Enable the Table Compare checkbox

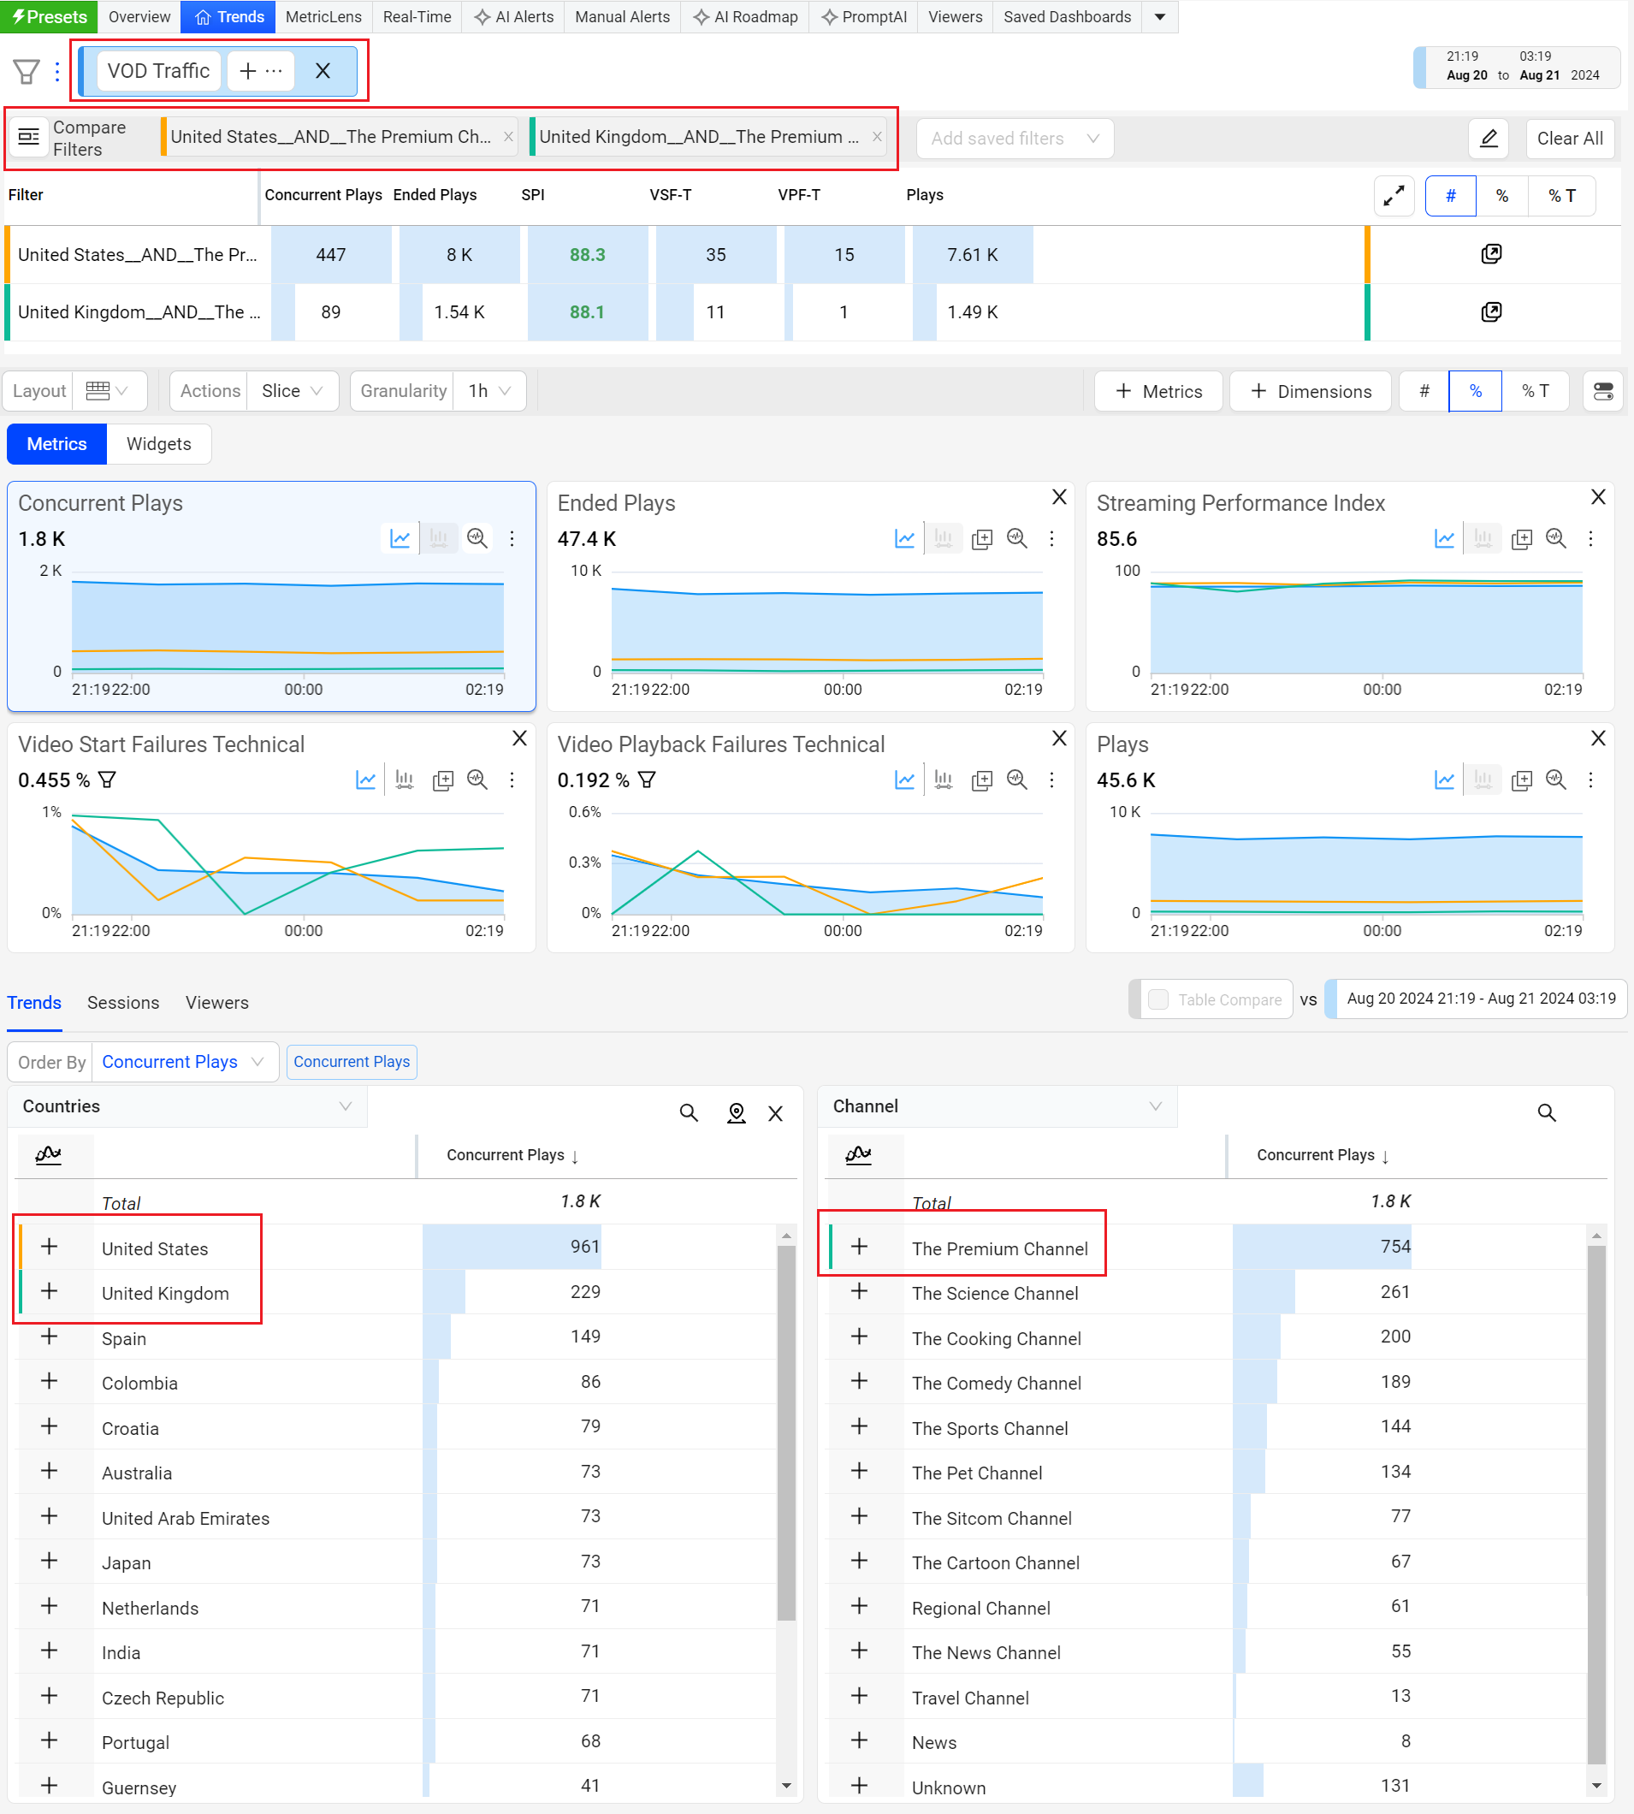(1158, 999)
